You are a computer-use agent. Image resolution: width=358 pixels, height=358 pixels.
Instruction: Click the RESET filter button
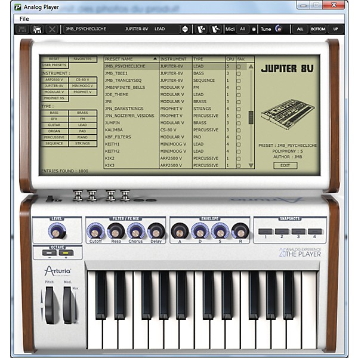click(x=54, y=59)
